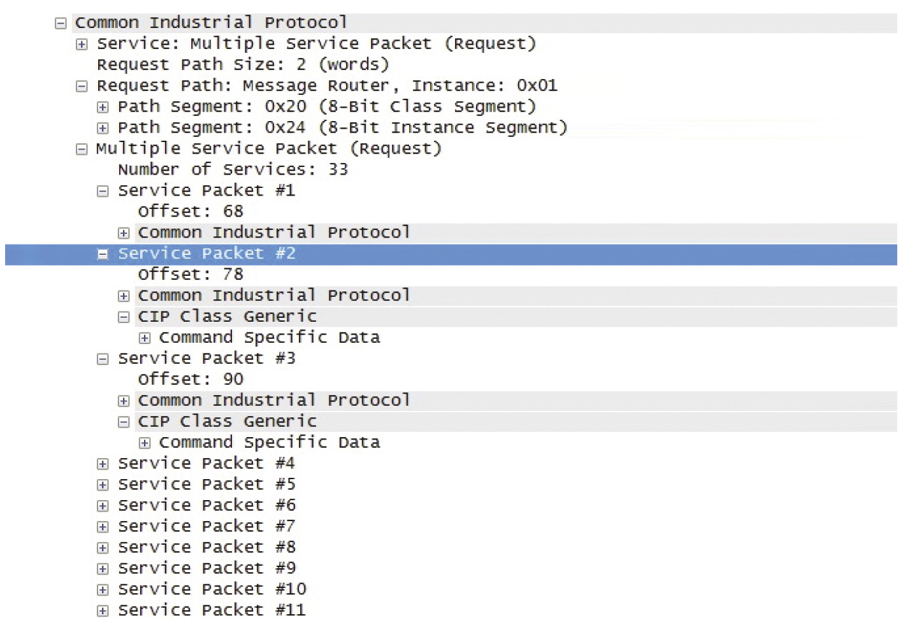Expand Service Packet #4
The width and height of the screenshot is (903, 625).
tap(103, 464)
